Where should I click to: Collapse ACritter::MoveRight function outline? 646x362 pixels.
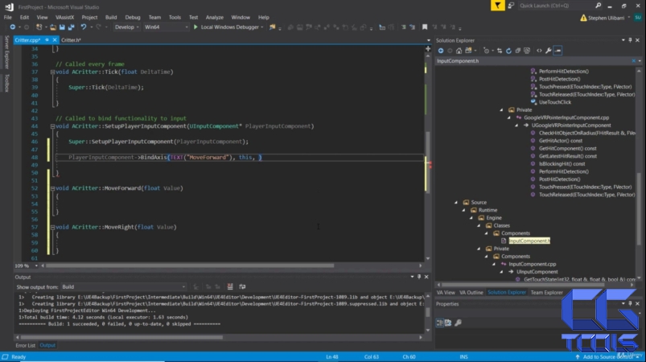(x=53, y=228)
